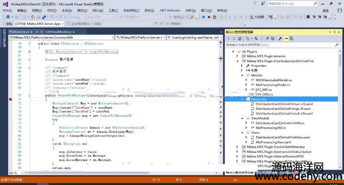Expand the Midea.MES.Plugin.Amazon project node
Image resolution: width=344 pixels, height=185 pixels.
(237, 56)
